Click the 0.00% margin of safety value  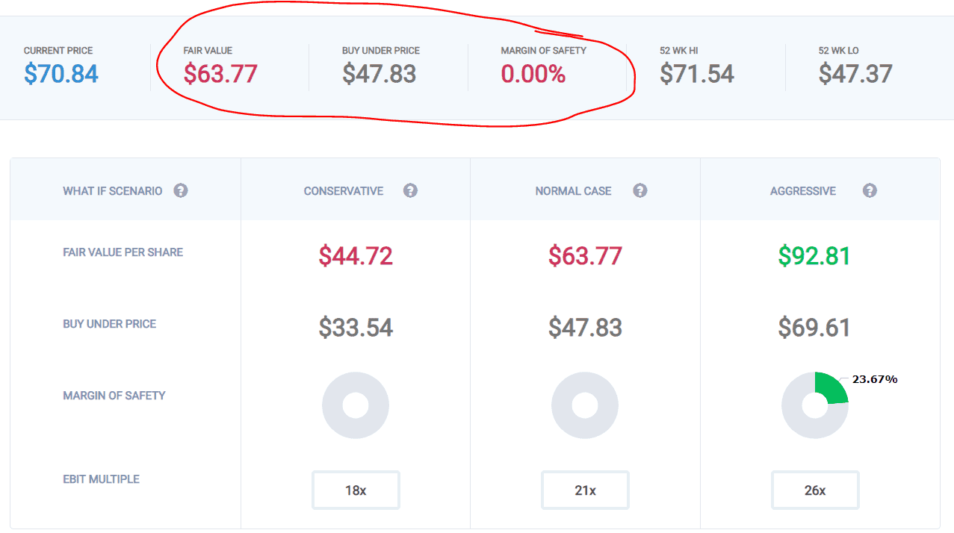[x=533, y=74]
